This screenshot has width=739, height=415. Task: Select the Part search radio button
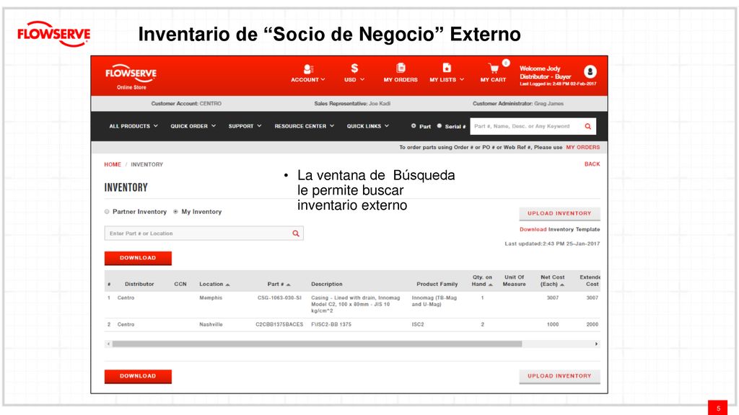[414, 126]
